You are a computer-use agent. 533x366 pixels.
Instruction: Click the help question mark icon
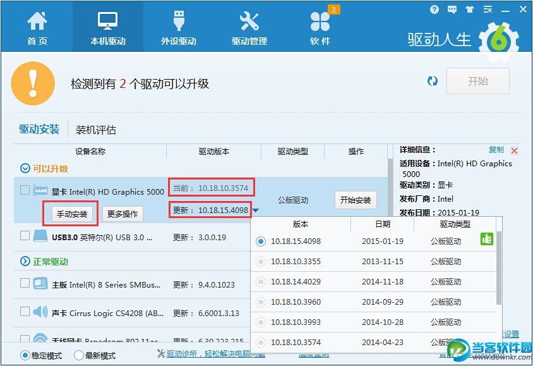(x=434, y=9)
